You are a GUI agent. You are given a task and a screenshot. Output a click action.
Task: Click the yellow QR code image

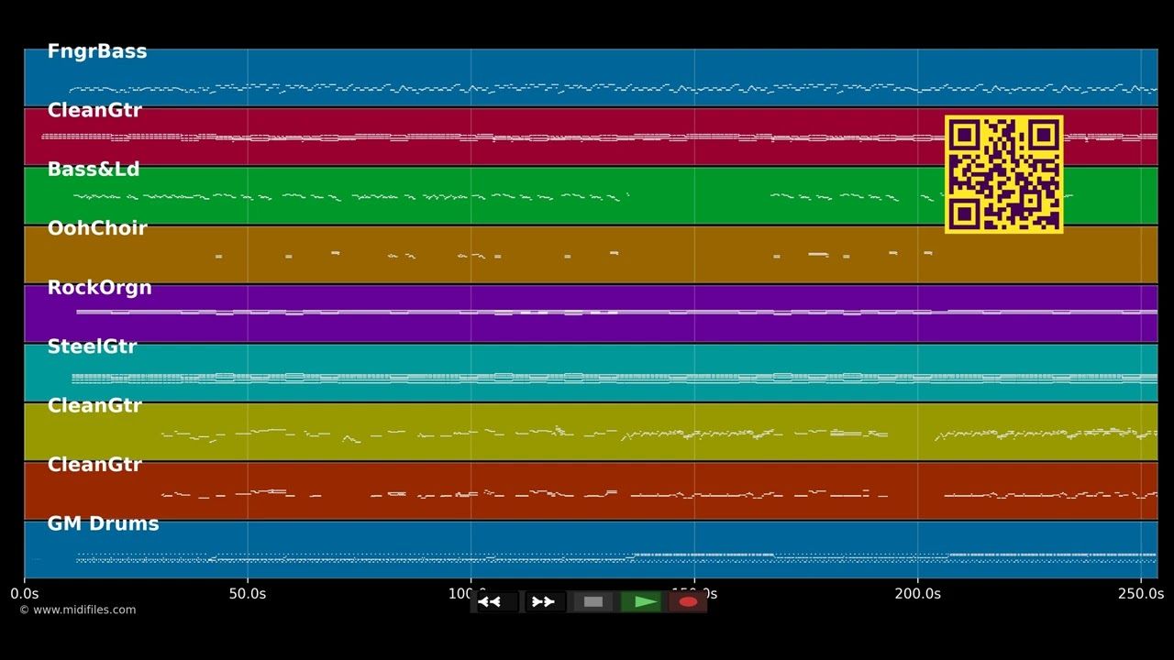[1004, 174]
